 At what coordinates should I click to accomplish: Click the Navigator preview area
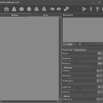(83, 30)
